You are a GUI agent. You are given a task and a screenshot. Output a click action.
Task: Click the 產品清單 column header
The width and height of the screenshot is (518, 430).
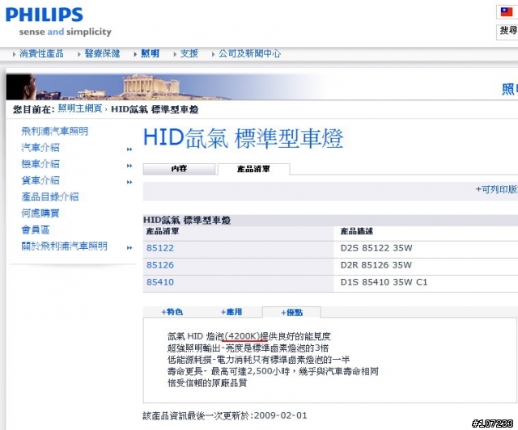(163, 231)
